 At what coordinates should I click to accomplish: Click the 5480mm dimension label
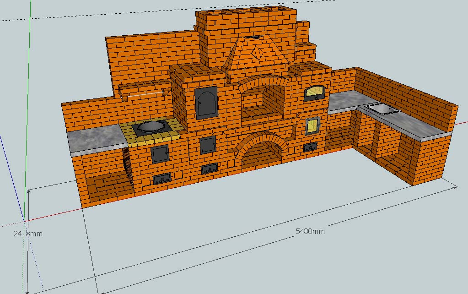(x=310, y=231)
